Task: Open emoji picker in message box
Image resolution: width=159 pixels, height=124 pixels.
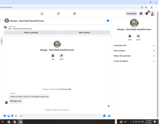Action: click(104, 116)
